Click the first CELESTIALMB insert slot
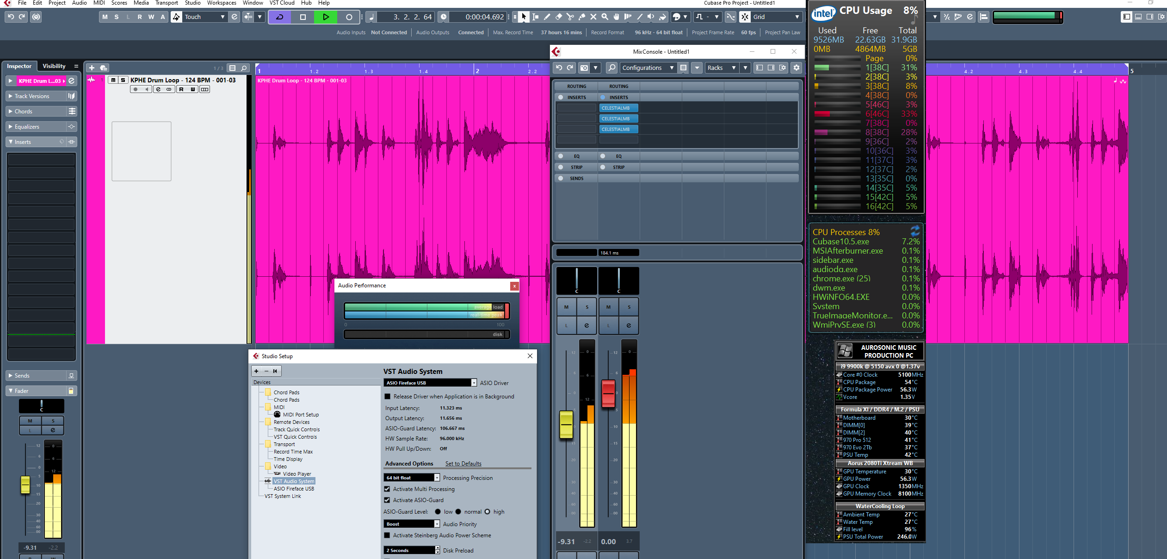The image size is (1167, 559). (x=618, y=108)
